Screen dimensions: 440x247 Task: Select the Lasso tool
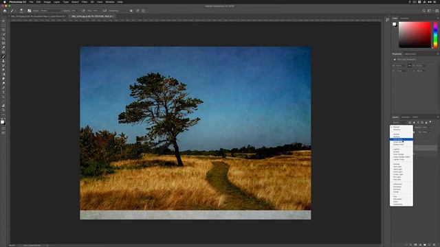pyautogui.click(x=3, y=30)
